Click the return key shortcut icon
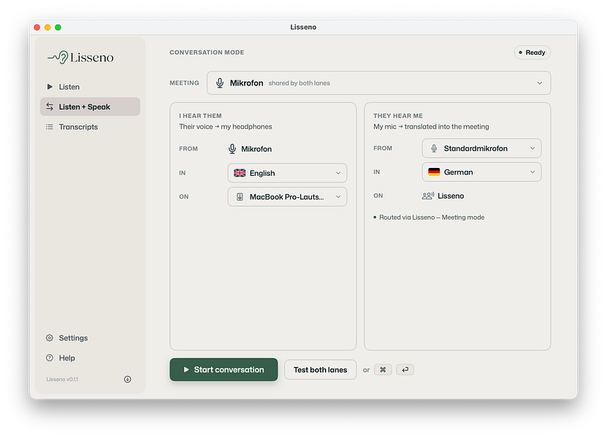Viewport: 607px width, 438px height. (405, 369)
